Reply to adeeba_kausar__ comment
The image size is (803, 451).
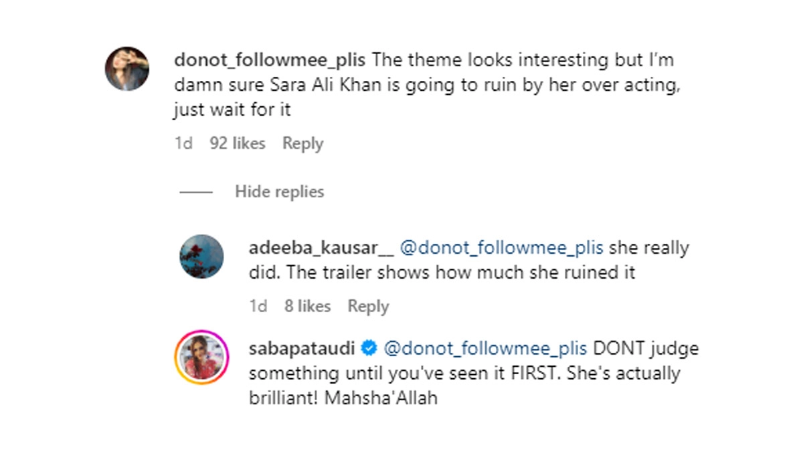[368, 306]
